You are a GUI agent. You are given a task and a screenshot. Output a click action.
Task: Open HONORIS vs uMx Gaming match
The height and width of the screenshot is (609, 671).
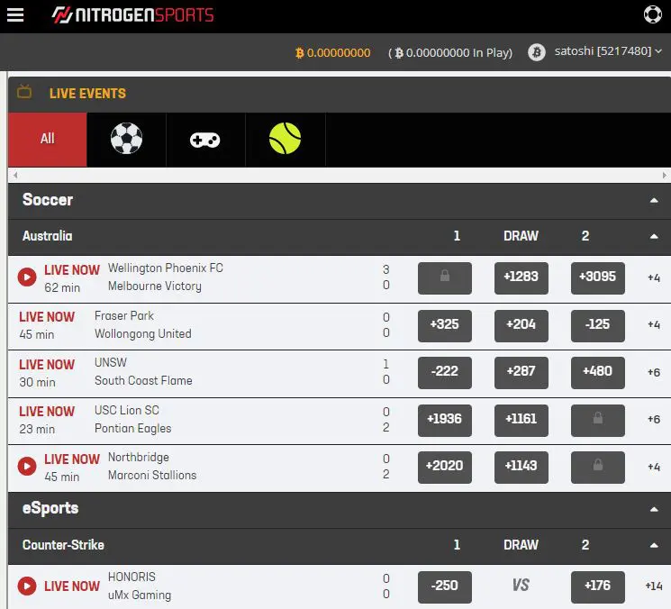point(140,586)
